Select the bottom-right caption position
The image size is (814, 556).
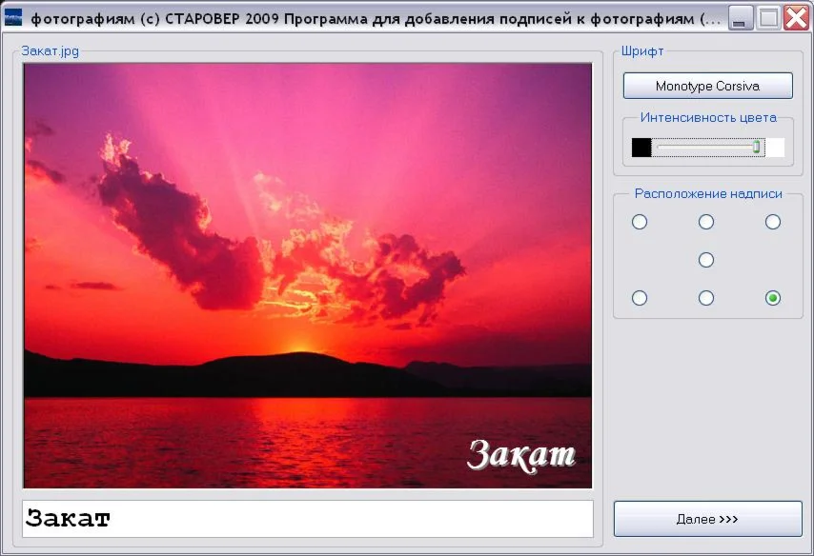(x=773, y=298)
